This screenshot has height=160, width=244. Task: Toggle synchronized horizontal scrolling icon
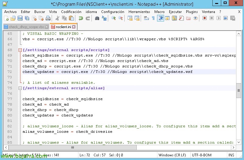click(x=137, y=18)
